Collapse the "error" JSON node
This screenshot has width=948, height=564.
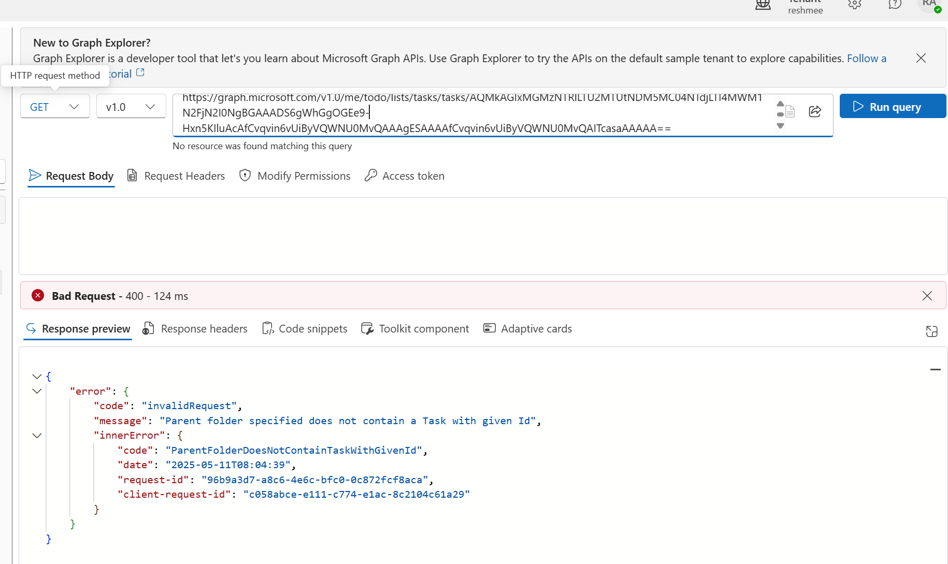click(37, 391)
